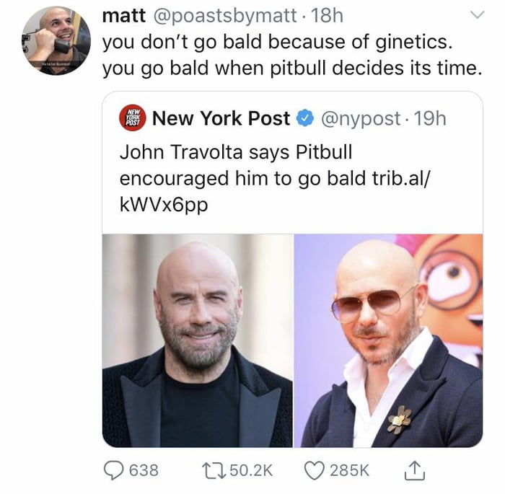The image size is (505, 494).
Task: Expand the tweet options chevron
Action: 477,14
